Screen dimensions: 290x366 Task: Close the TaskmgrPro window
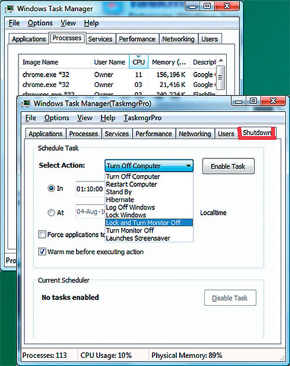point(273,101)
